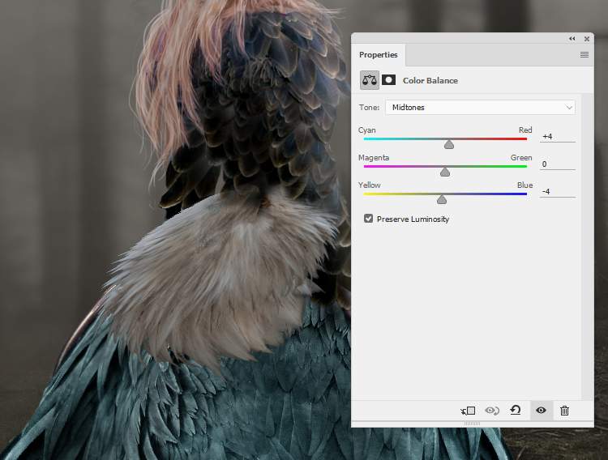Reset Color Balance to defaults
Screen dimensions: 608x460
click(516, 410)
